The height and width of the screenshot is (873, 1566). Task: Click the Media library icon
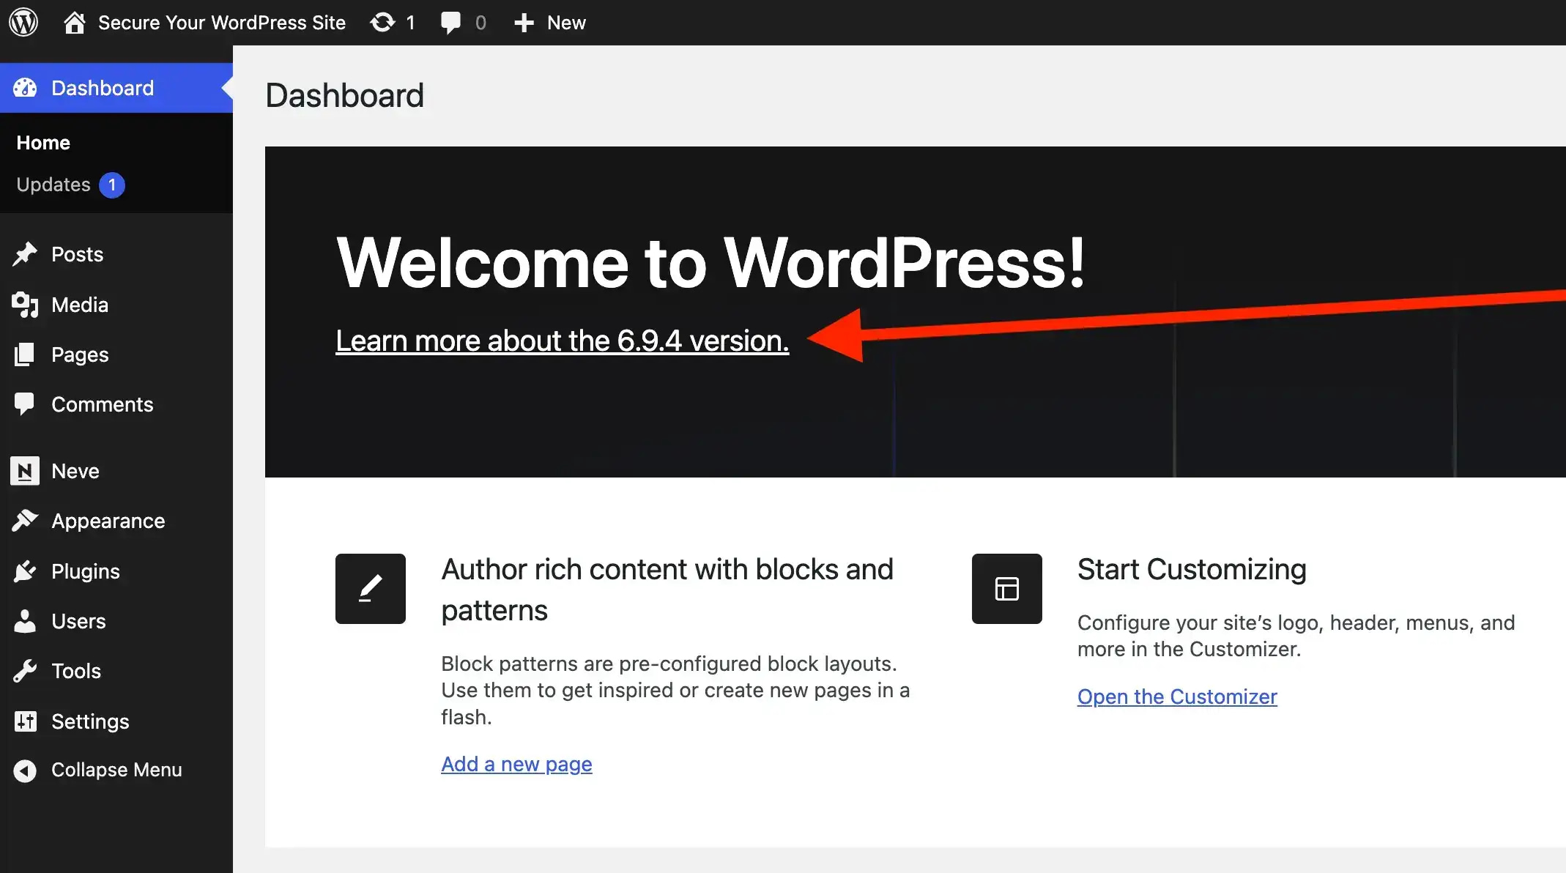25,305
